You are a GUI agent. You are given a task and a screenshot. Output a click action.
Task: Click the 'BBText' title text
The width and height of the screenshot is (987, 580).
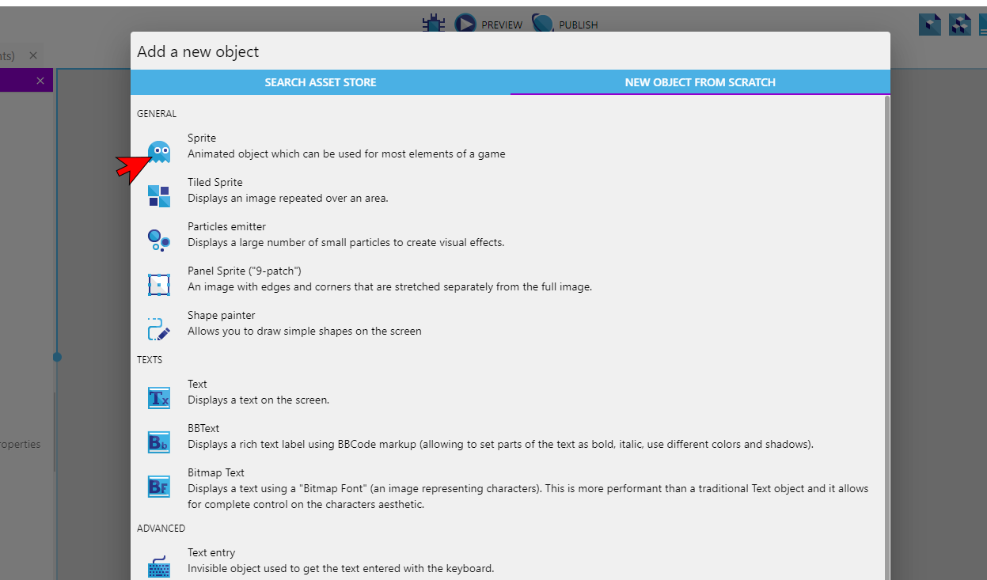pos(203,428)
